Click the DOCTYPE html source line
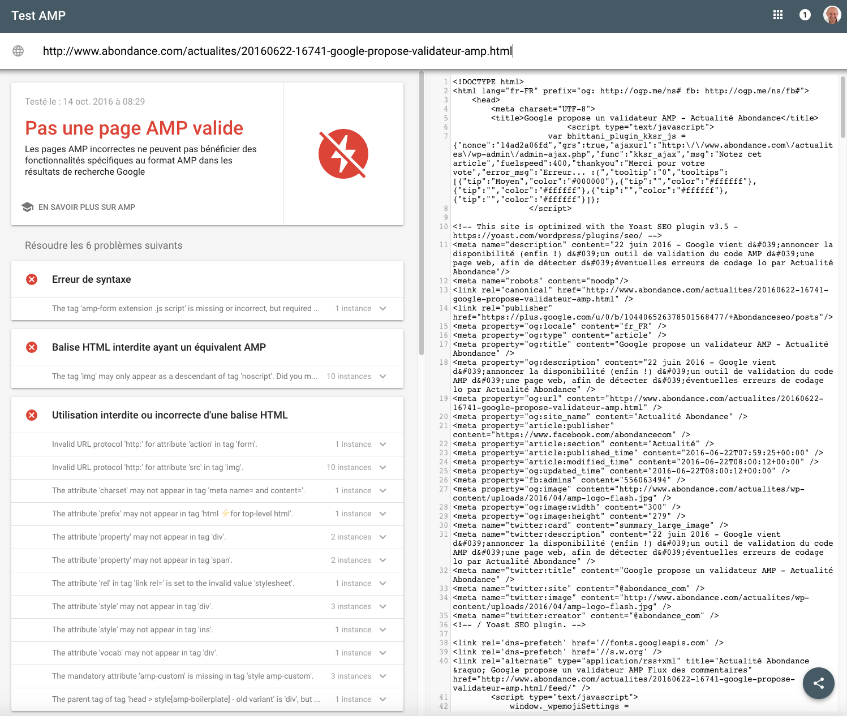Image resolution: width=847 pixels, height=716 pixels. (x=488, y=82)
